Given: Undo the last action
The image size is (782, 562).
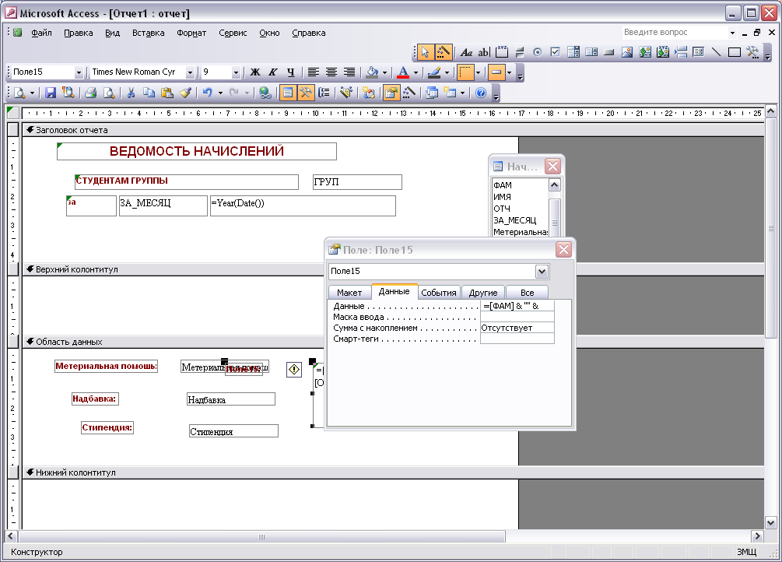Looking at the screenshot, I should 208,93.
